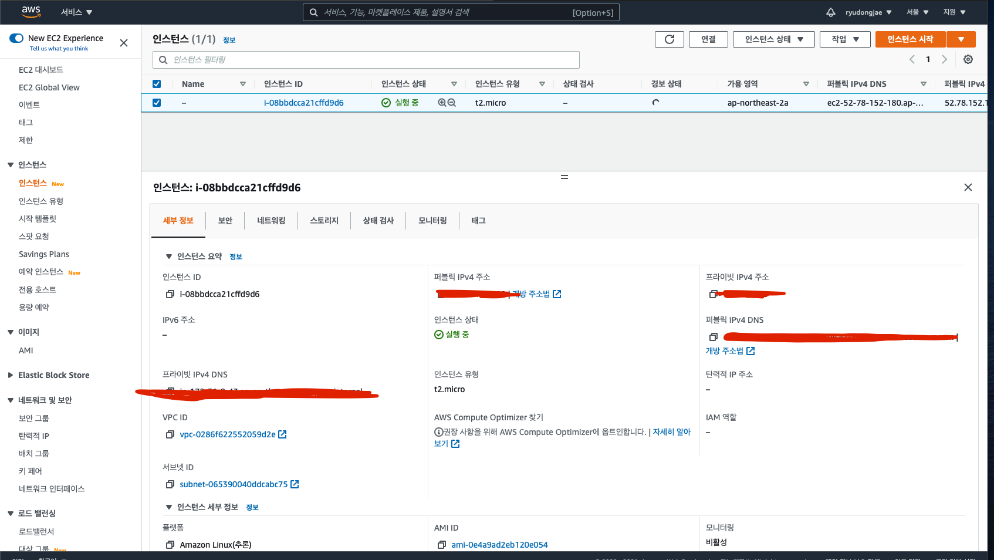Open the table settings gear icon

[x=968, y=59]
